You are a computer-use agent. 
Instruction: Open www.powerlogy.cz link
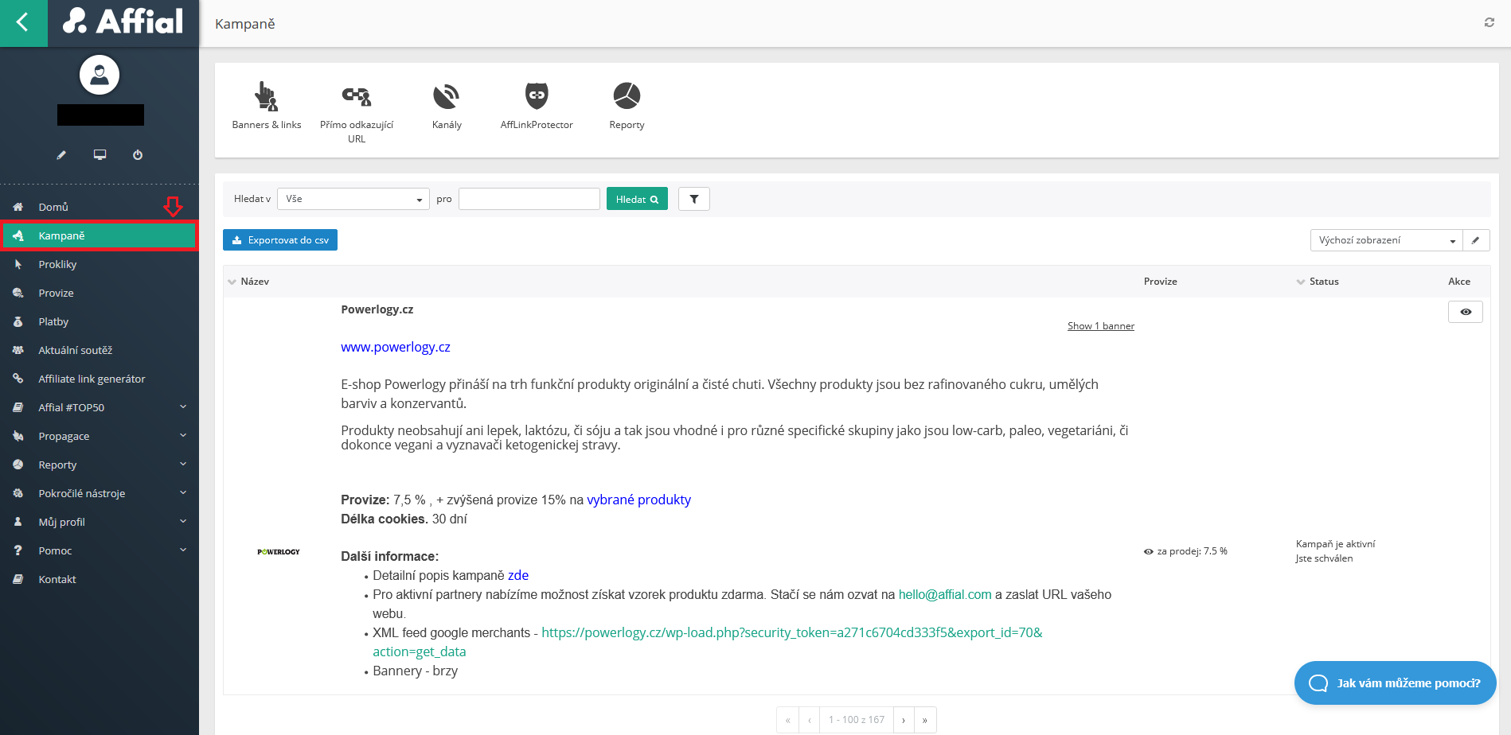click(x=396, y=347)
